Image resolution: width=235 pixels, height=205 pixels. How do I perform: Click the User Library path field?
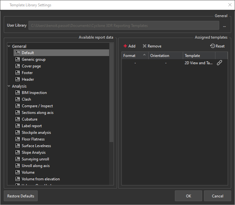click(124, 26)
